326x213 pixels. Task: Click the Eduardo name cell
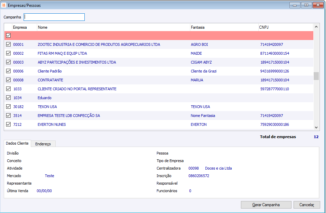coord(44,98)
